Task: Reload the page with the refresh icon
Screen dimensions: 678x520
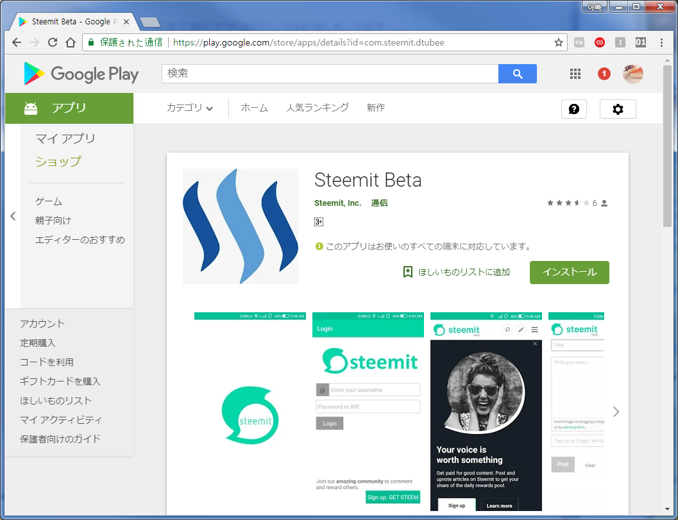Action: coord(53,42)
